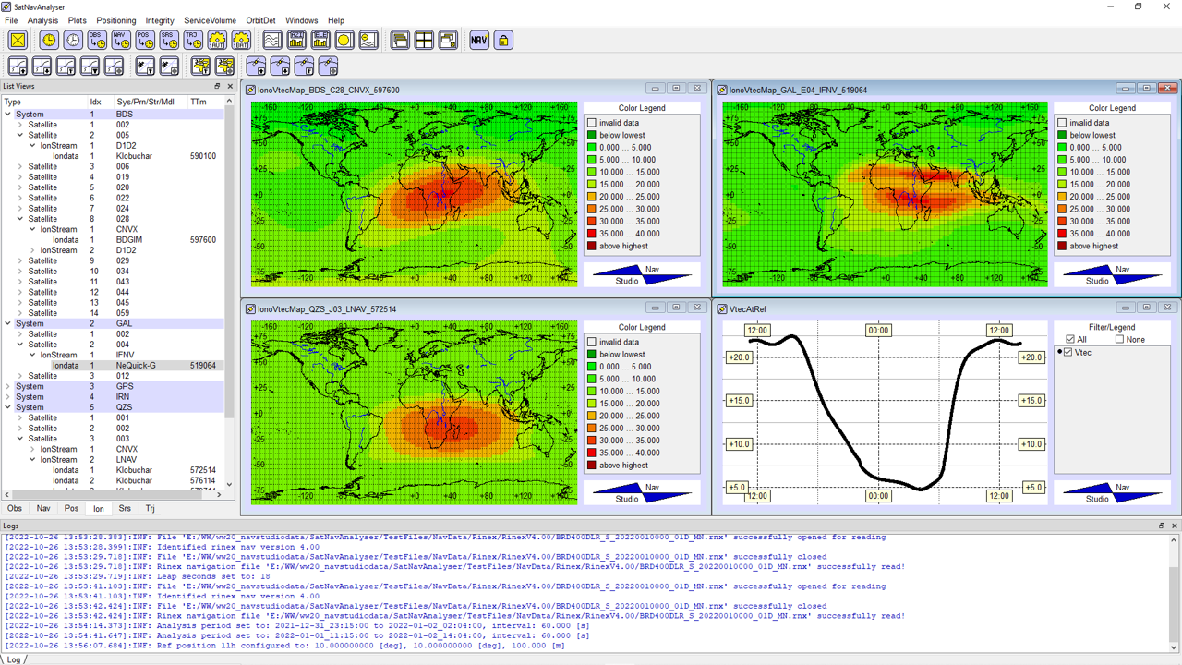The width and height of the screenshot is (1182, 665).
Task: Open the Positioning menu
Action: (115, 20)
